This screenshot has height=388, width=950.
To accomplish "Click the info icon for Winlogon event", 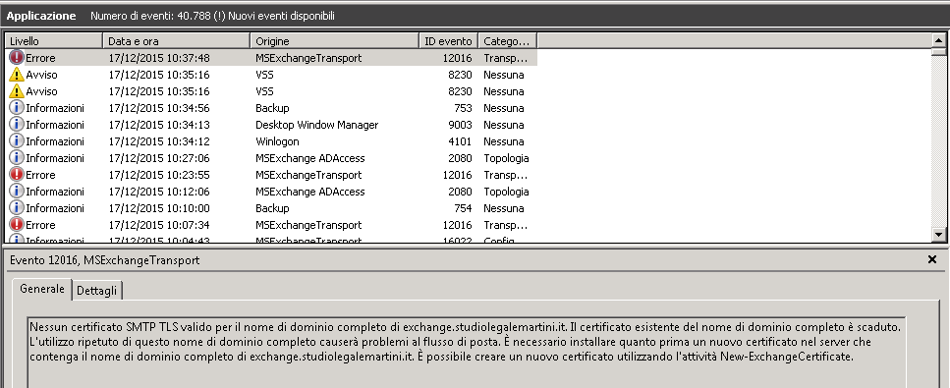I will (17, 141).
